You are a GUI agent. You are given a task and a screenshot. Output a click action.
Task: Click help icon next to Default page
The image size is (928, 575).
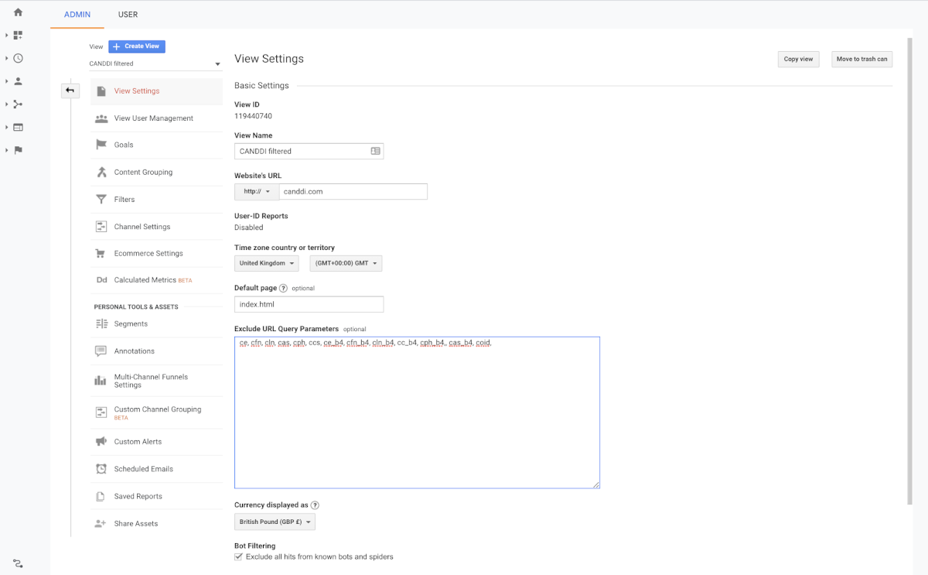click(283, 288)
